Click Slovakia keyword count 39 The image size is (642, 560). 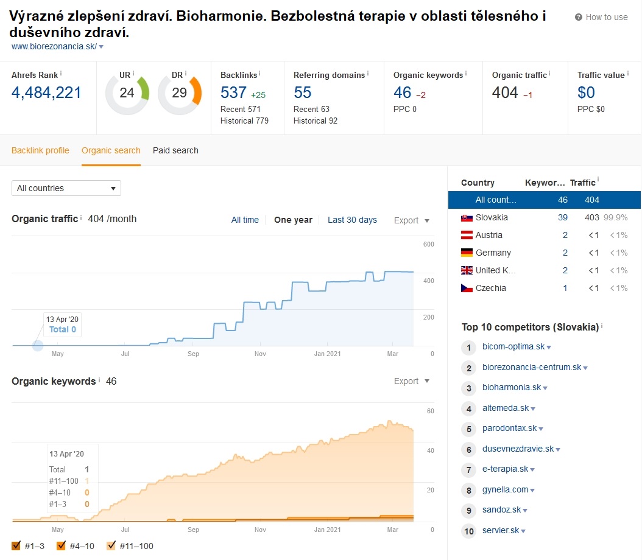click(563, 218)
